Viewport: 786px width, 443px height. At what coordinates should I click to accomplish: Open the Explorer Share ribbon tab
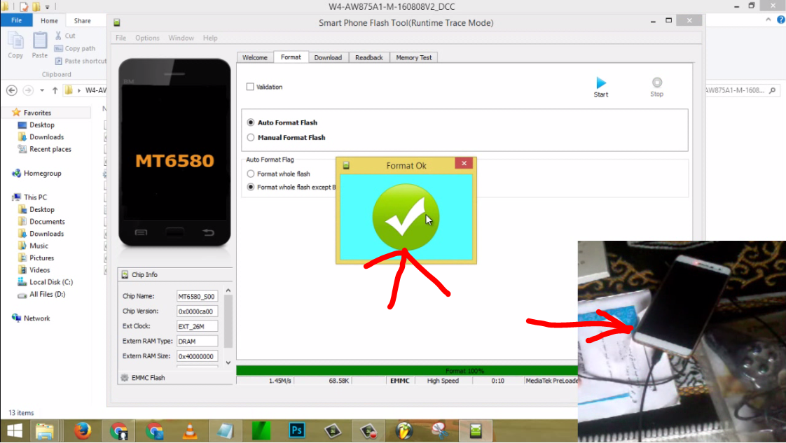pos(82,20)
